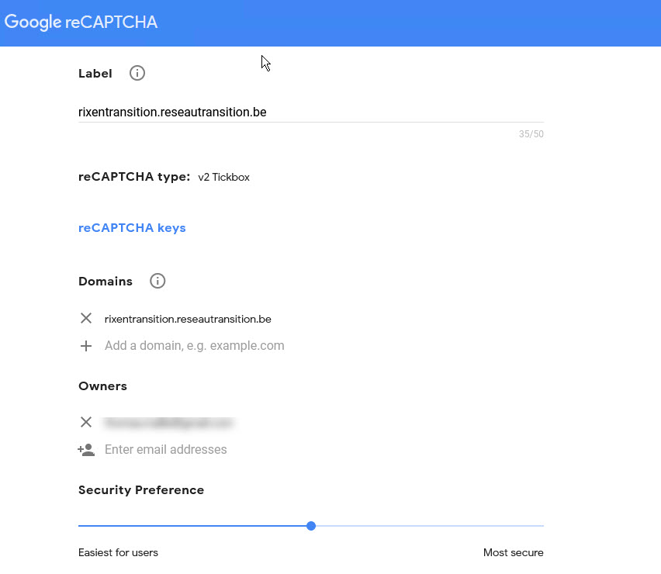
Task: Click the 'Easiest for users' label
Action: tap(118, 553)
